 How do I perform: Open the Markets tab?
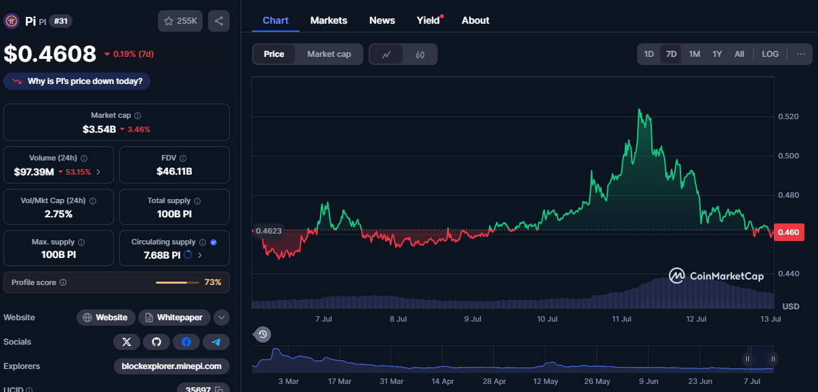click(x=329, y=20)
